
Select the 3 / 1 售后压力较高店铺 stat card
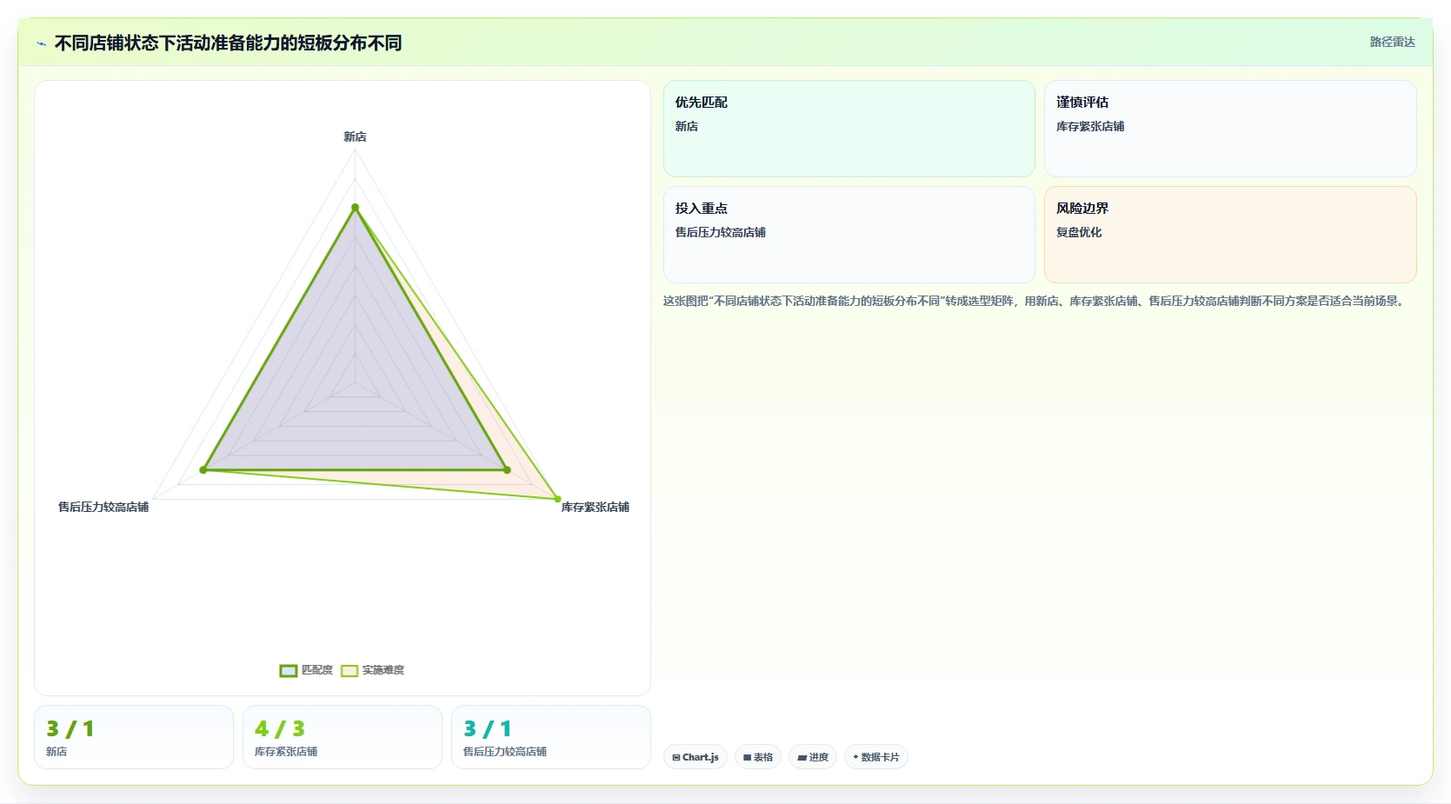pyautogui.click(x=551, y=737)
